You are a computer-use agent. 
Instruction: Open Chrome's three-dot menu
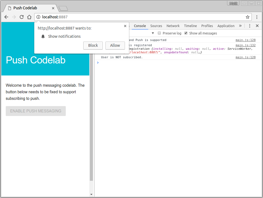[x=257, y=17]
